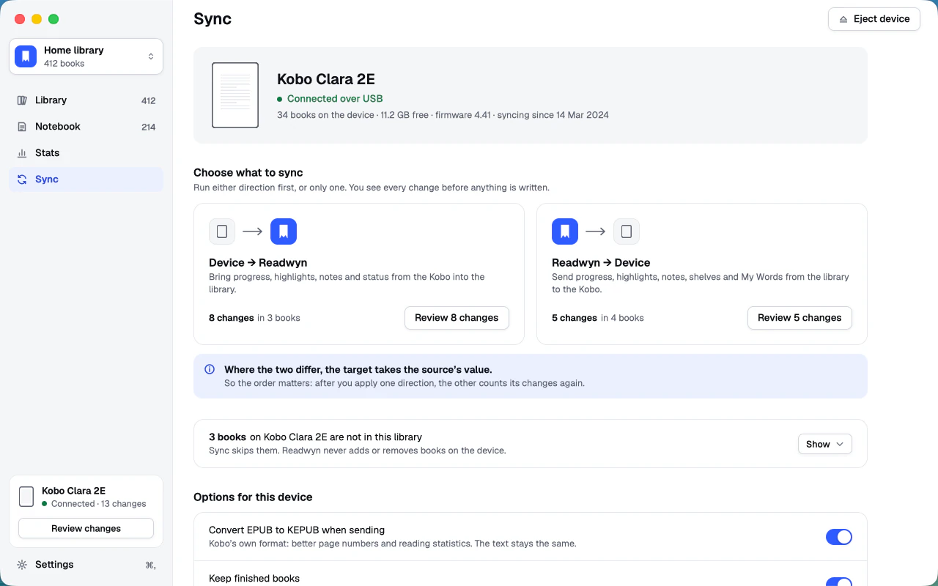Review 8 changes from device to Readwyn
This screenshot has height=586, width=938.
click(457, 318)
